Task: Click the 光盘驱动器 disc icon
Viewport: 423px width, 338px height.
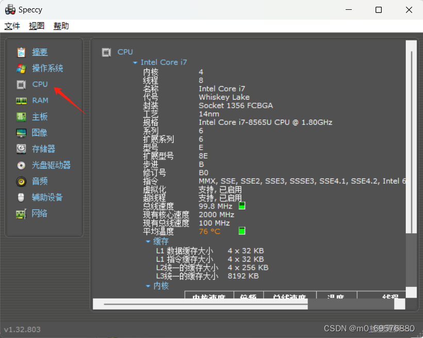Action: pyautogui.click(x=21, y=165)
